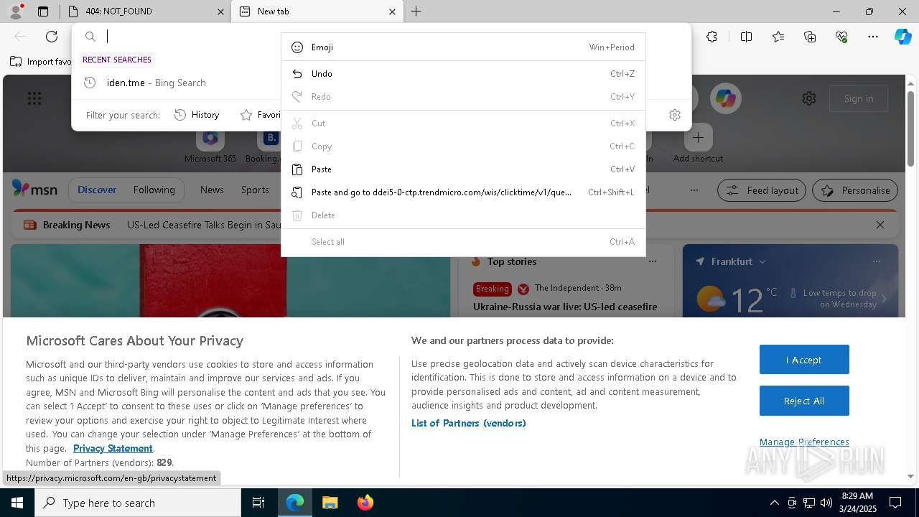The height and width of the screenshot is (517, 919).
Task: Launch Firefox from taskbar
Action: click(x=365, y=503)
